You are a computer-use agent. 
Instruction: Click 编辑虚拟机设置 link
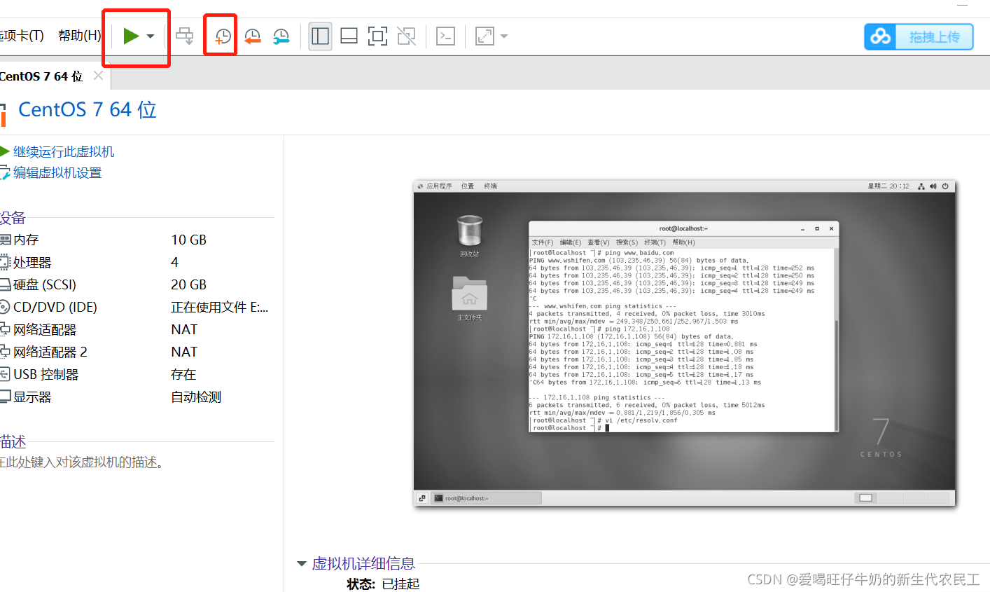point(57,172)
